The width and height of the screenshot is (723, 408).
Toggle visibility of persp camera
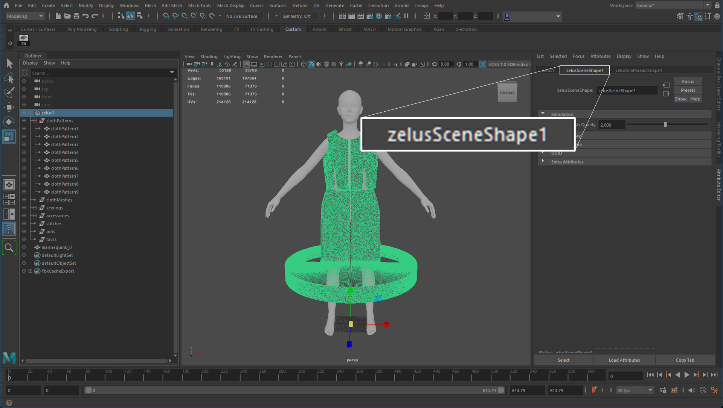[24, 81]
